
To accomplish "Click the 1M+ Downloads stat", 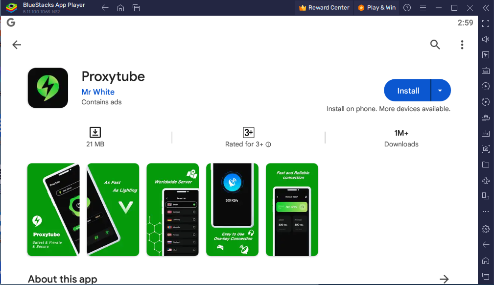I will (x=401, y=138).
